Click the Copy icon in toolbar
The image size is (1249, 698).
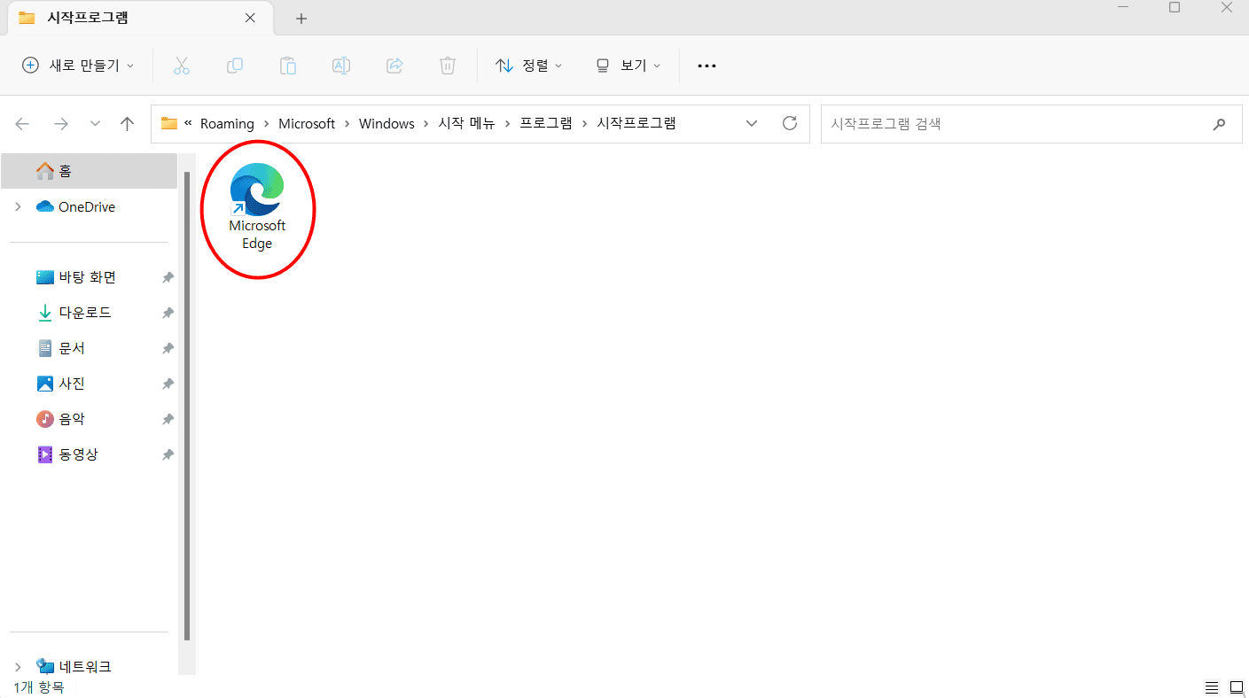(235, 66)
